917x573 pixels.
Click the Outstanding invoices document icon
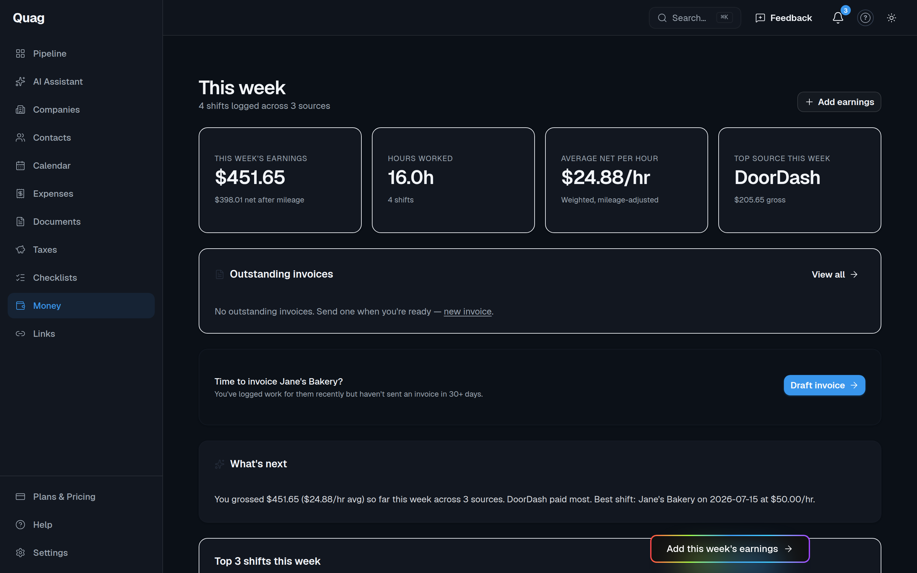point(219,274)
